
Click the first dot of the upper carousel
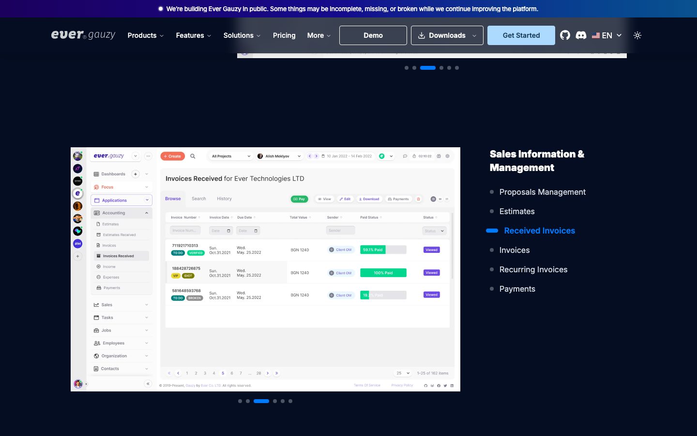pyautogui.click(x=407, y=68)
